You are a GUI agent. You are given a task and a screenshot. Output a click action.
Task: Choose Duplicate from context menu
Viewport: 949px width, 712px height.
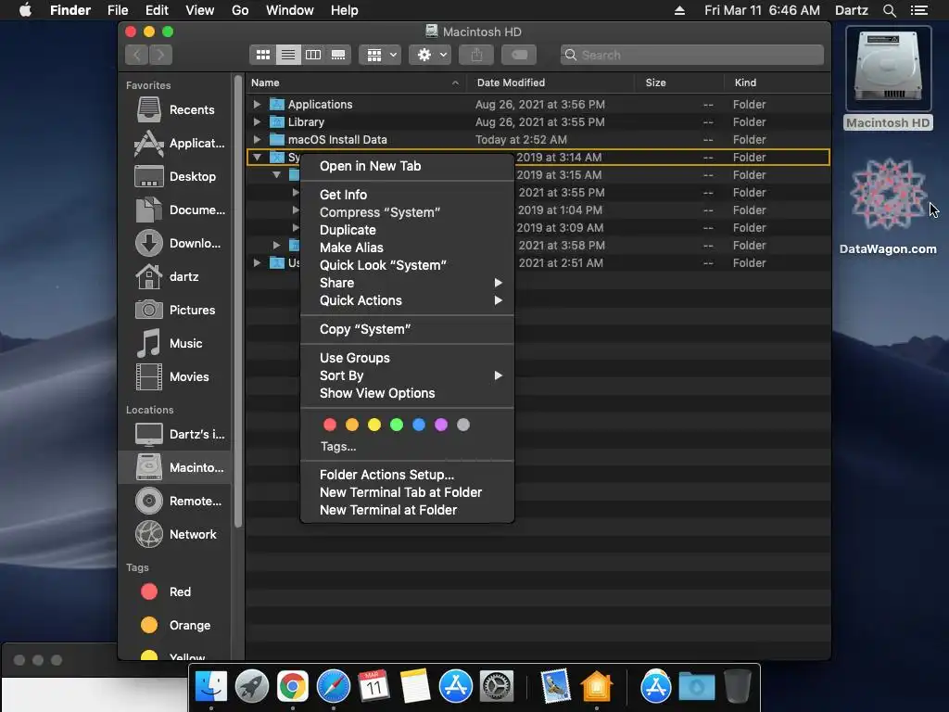pyautogui.click(x=408, y=230)
